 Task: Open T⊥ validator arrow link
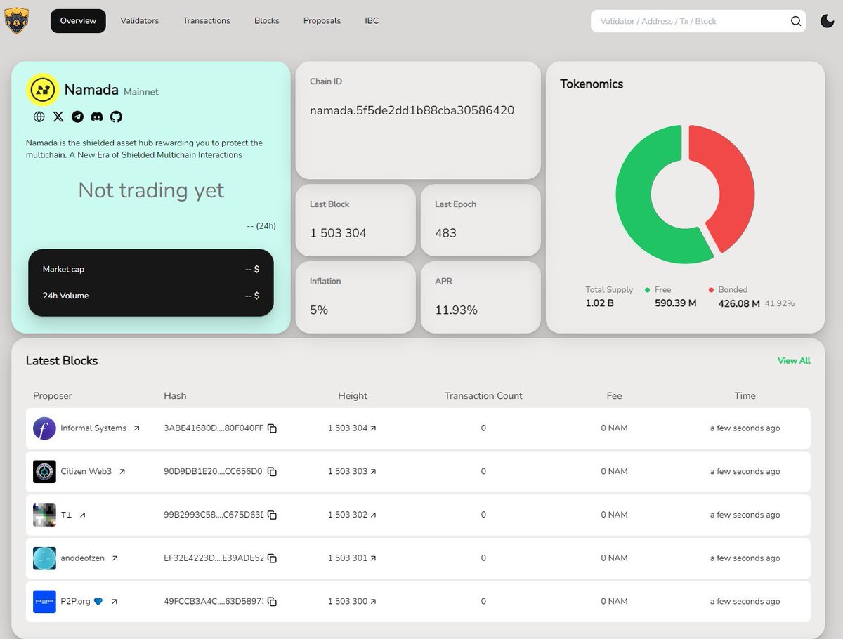tap(82, 515)
